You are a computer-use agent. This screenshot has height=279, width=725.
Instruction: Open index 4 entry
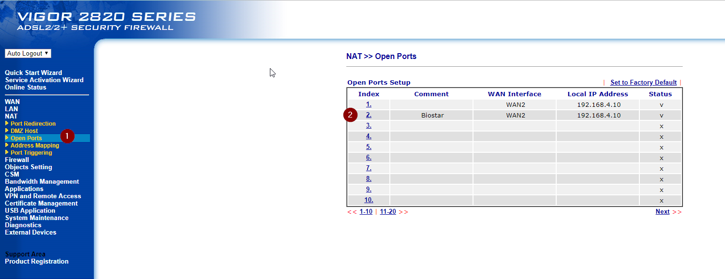369,136
